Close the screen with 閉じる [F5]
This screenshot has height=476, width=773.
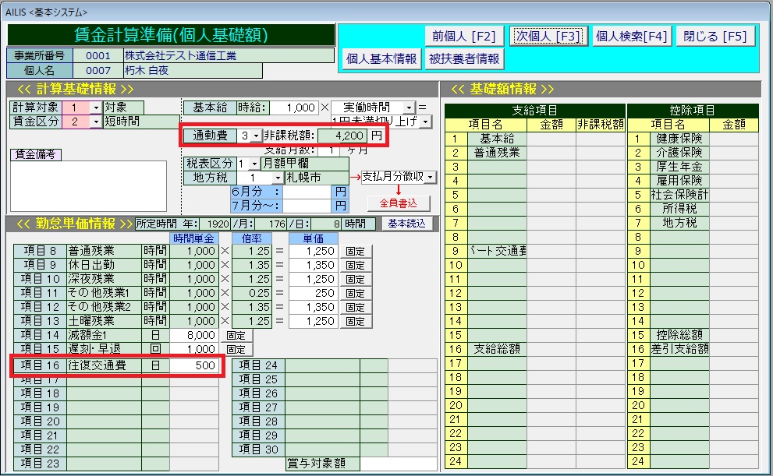pyautogui.click(x=714, y=36)
